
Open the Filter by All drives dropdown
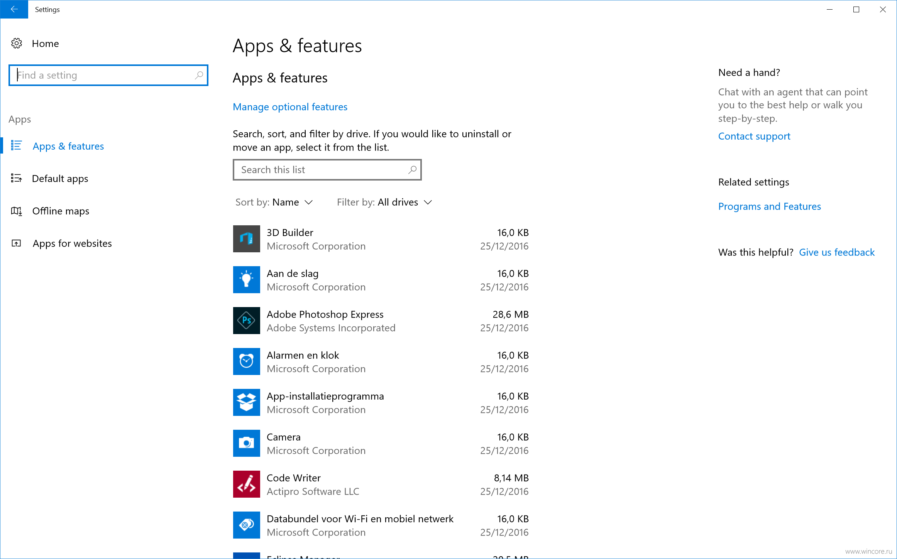[384, 202]
